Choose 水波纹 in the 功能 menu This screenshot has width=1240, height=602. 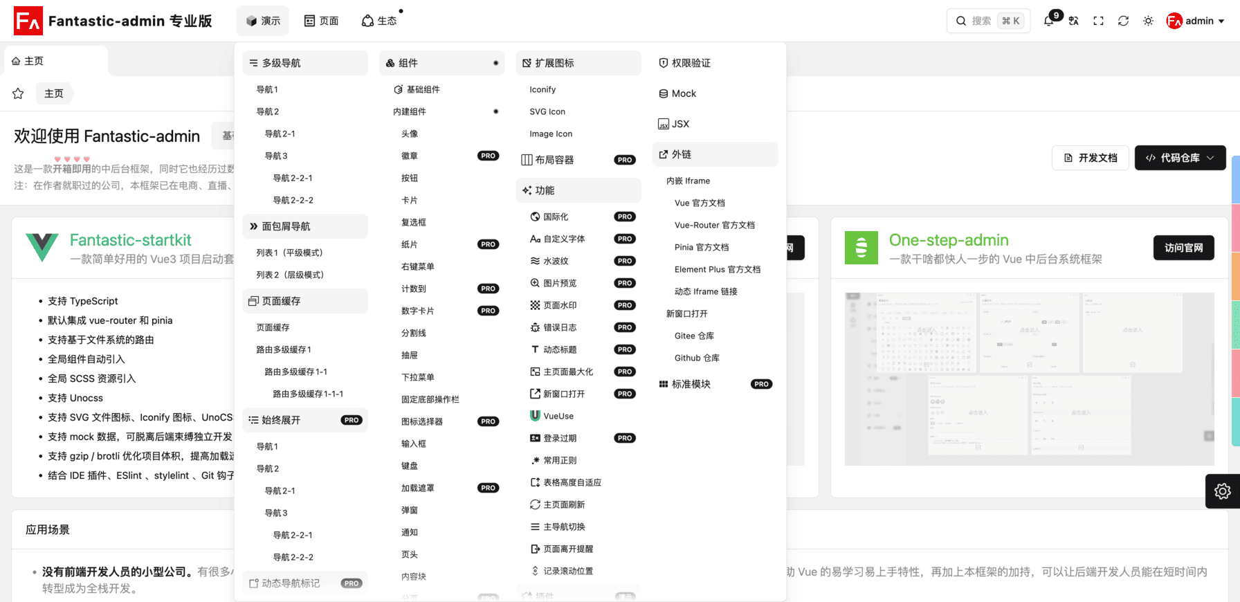tap(556, 261)
